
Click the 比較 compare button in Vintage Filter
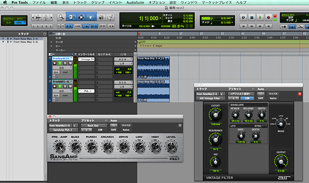247,98
